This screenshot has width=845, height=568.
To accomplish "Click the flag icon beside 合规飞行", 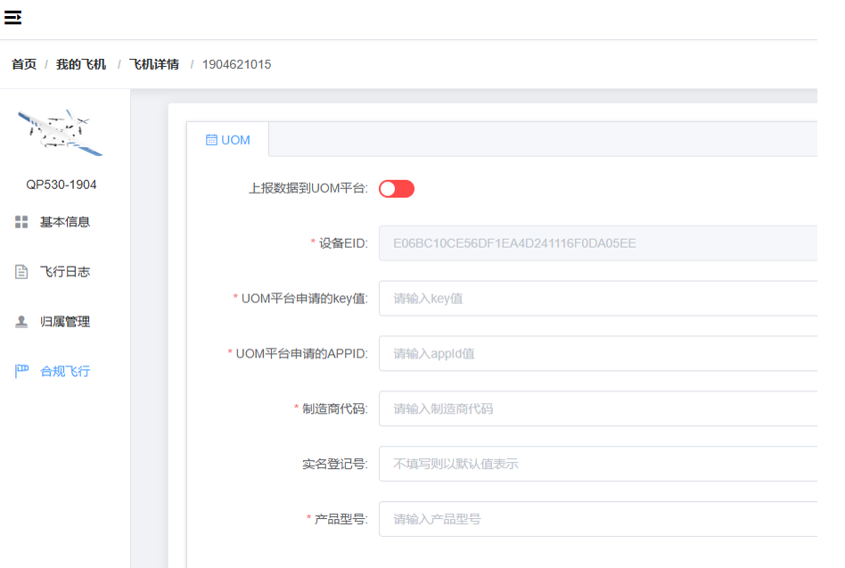I will pos(21,372).
